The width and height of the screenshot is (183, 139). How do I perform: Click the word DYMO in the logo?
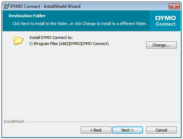165,18
